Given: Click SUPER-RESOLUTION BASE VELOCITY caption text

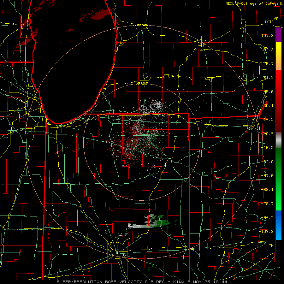Looking at the screenshot, I should [100, 282].
